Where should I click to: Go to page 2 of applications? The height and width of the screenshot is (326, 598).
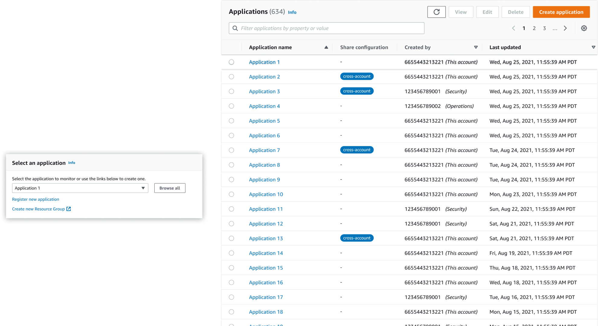(534, 28)
